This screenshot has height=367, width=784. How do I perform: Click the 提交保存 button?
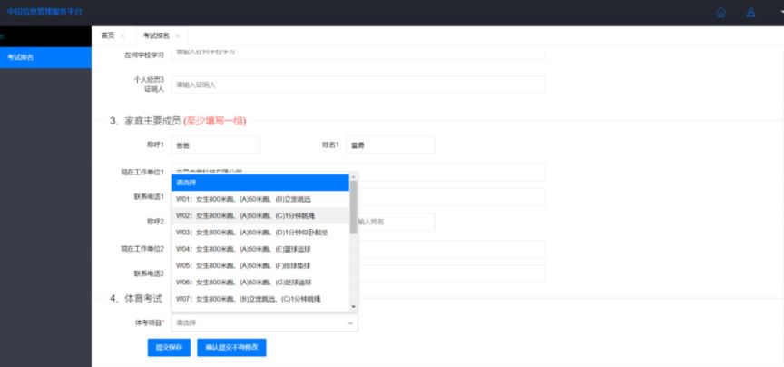pos(169,348)
